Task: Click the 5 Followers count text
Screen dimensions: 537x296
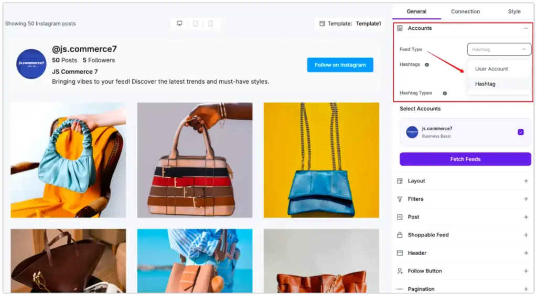Action: click(99, 61)
